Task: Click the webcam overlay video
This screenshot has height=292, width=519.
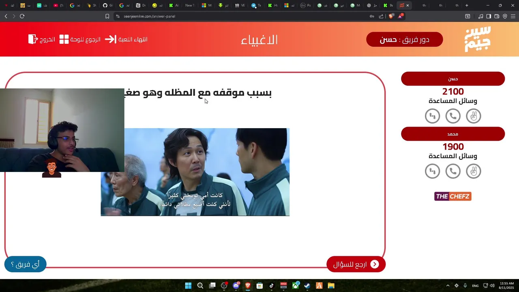Action: (62, 130)
